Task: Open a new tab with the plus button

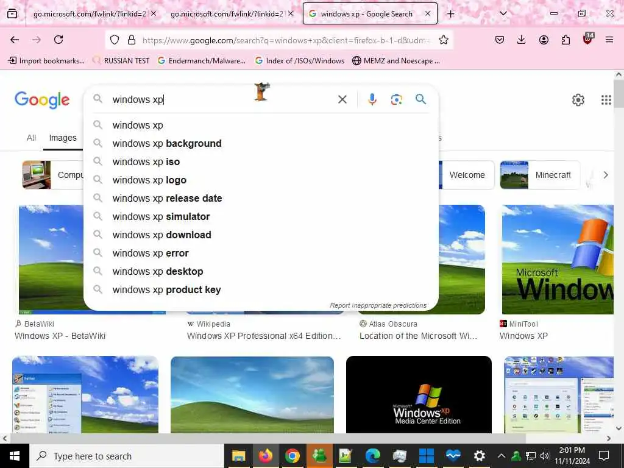Action: click(450, 14)
